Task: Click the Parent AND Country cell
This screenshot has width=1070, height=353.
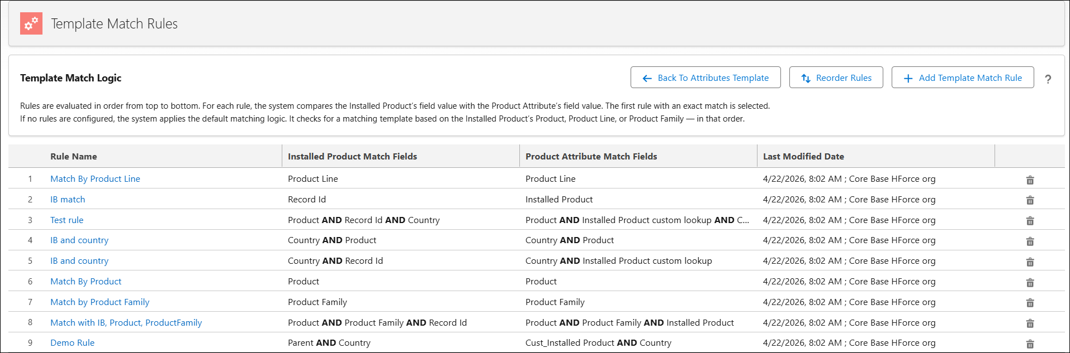Action: tap(329, 342)
